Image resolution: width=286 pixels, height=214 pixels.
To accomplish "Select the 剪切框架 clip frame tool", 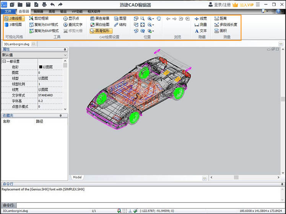I will point(39,18).
